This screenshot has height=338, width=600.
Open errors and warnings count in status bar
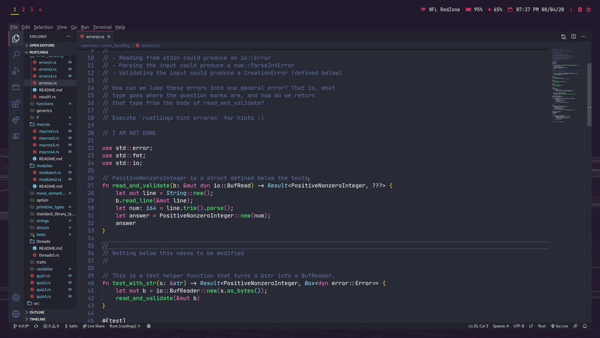tap(51, 326)
